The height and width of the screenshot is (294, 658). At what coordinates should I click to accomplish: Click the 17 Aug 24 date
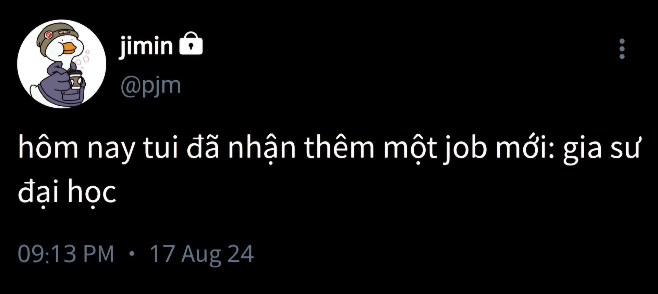[202, 254]
